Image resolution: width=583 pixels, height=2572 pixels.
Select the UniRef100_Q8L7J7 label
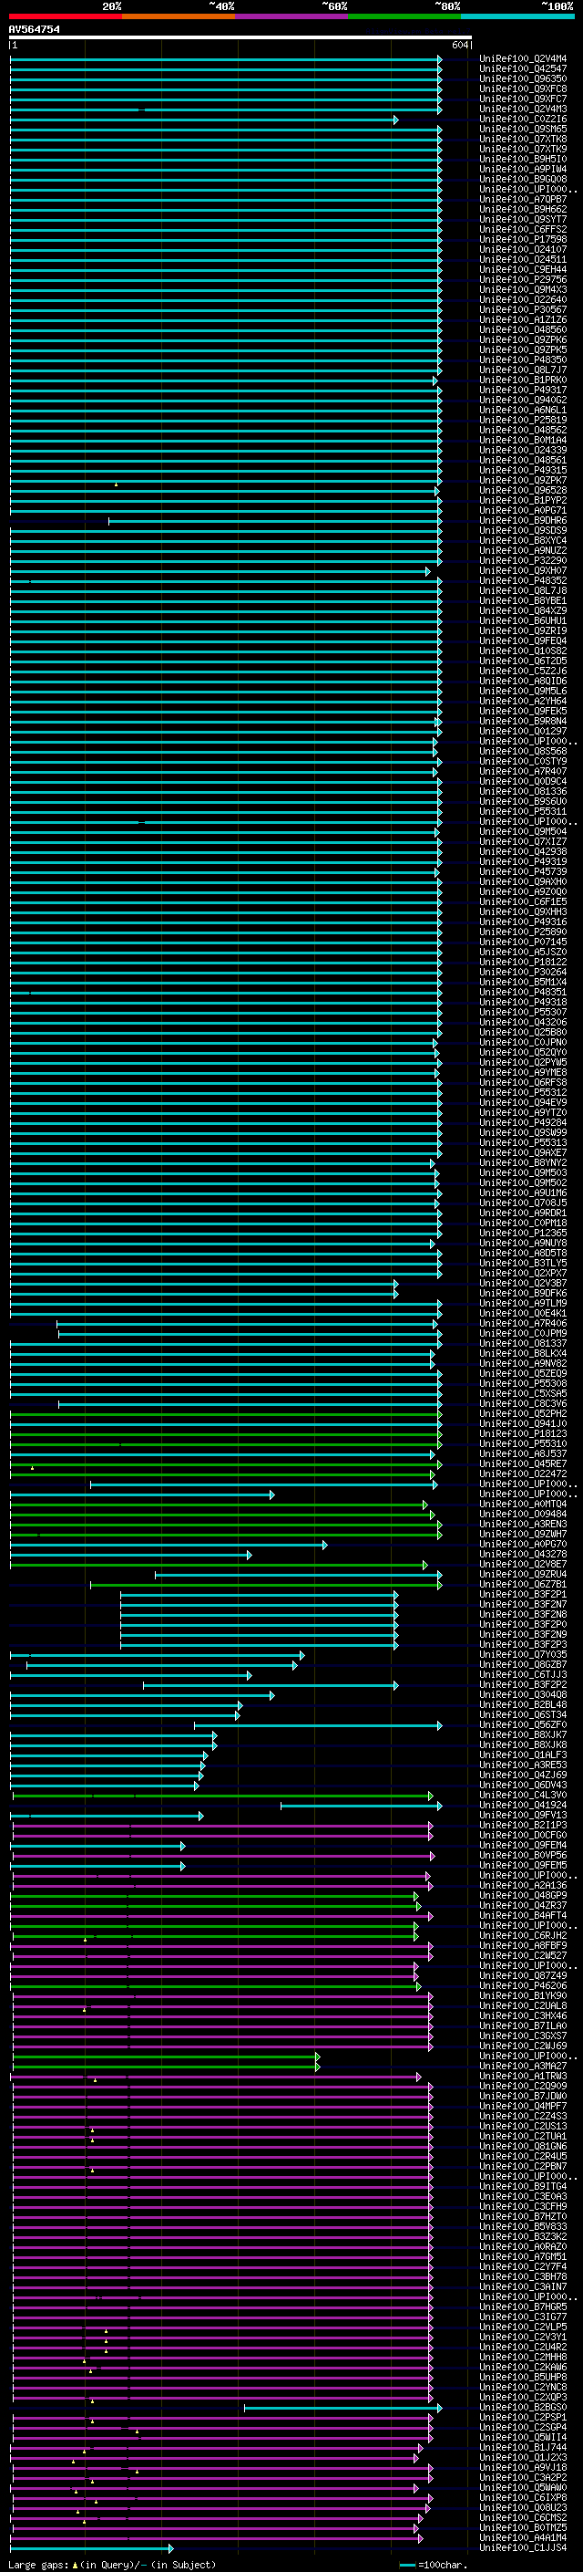click(523, 370)
